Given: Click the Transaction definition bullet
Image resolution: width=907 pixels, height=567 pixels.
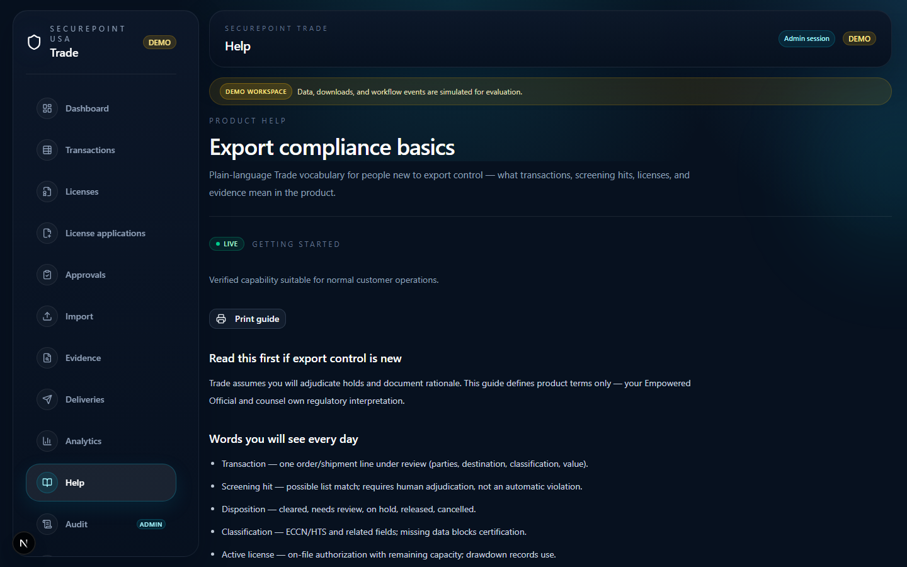Looking at the screenshot, I should coord(404,464).
